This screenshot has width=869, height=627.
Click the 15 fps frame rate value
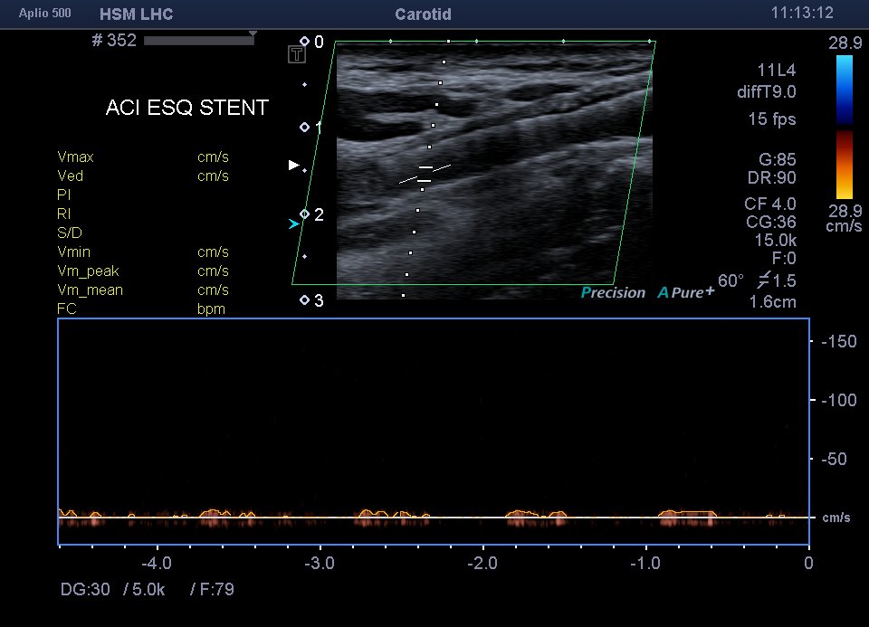coord(772,119)
